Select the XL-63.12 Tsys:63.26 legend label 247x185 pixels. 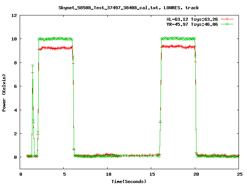pos(192,19)
